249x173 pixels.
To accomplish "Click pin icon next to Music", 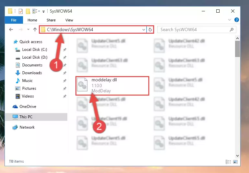I will (x=64, y=81).
